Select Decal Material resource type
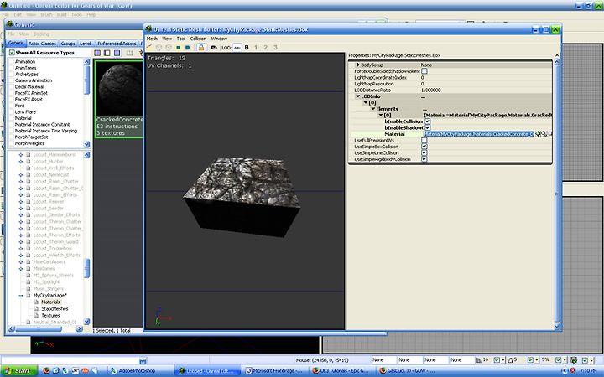 pyautogui.click(x=29, y=87)
